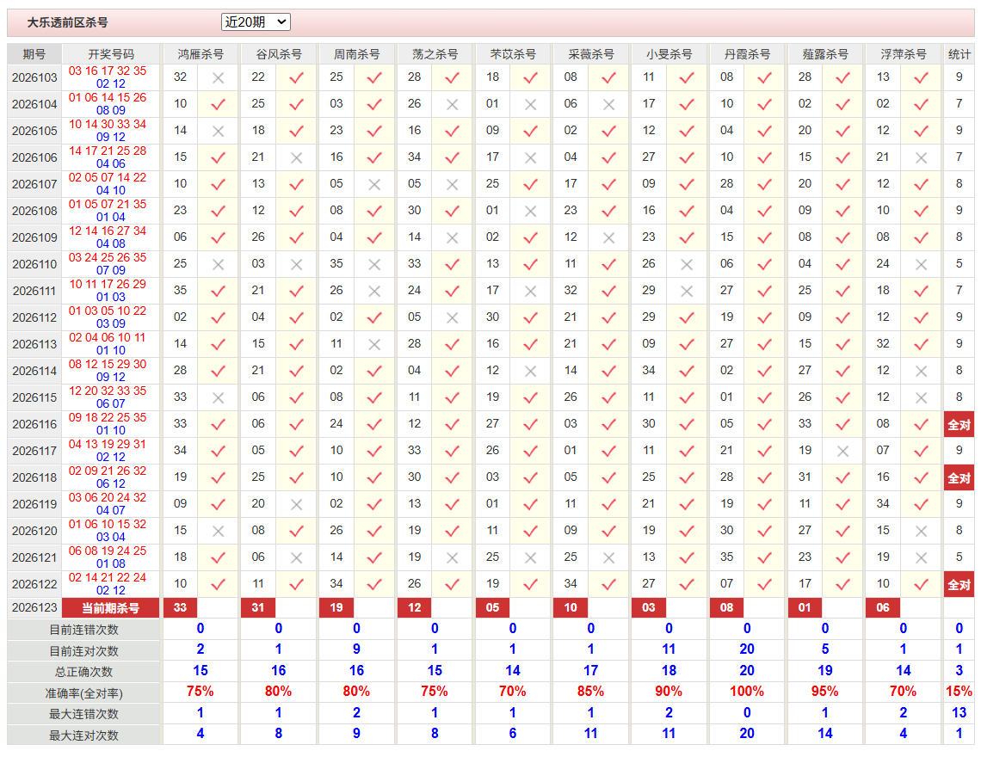Click the X mark beside 周南 05 in row 2026107
The image size is (981, 757).
point(374,185)
